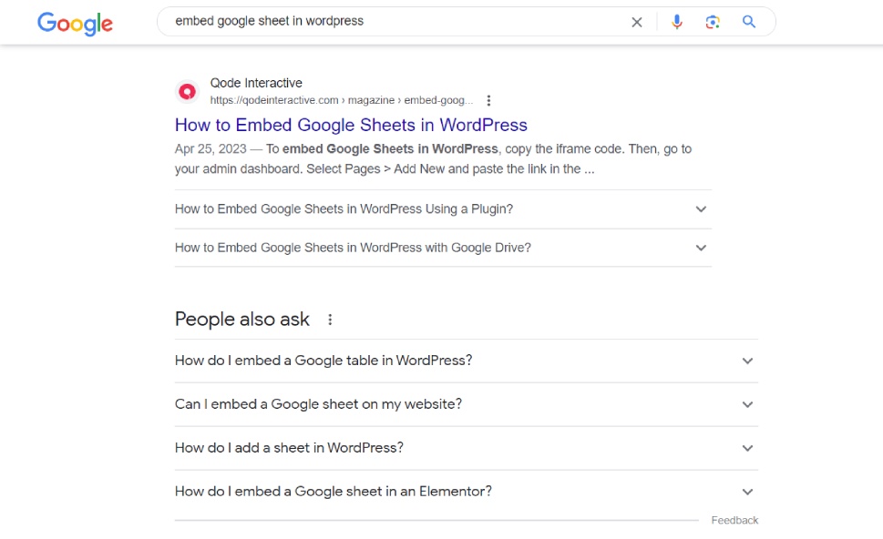This screenshot has width=883, height=539.
Task: Expand 'How do I embed a Google table in WordPress?'
Action: pyautogui.click(x=747, y=361)
